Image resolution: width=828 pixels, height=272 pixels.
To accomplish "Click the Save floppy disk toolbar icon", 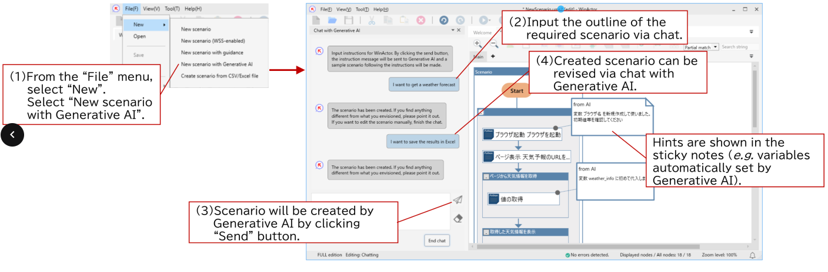I will 348,20.
